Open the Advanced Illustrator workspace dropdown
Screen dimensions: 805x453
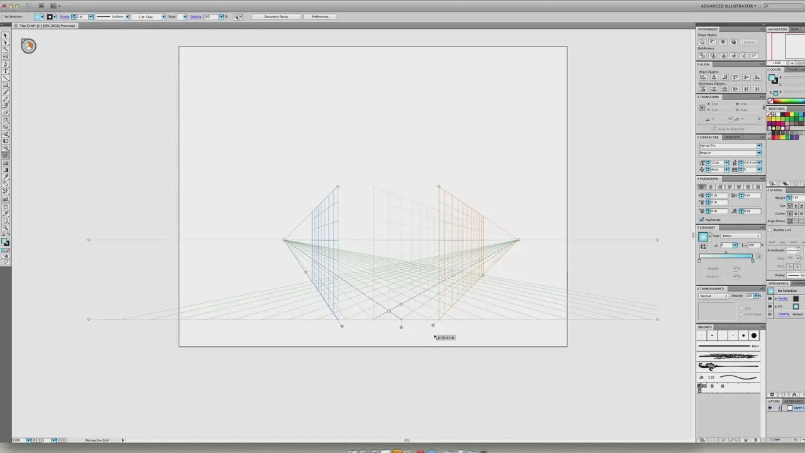[x=728, y=6]
